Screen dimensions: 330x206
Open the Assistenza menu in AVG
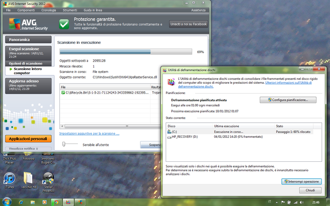pos(198,10)
